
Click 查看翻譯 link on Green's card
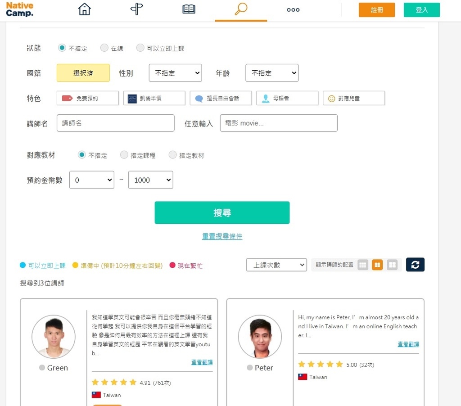(x=202, y=362)
